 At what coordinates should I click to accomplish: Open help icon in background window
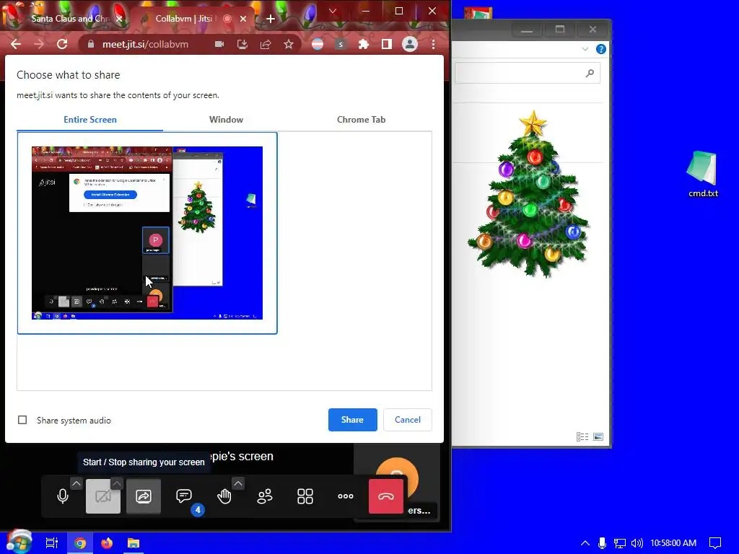[x=601, y=49]
